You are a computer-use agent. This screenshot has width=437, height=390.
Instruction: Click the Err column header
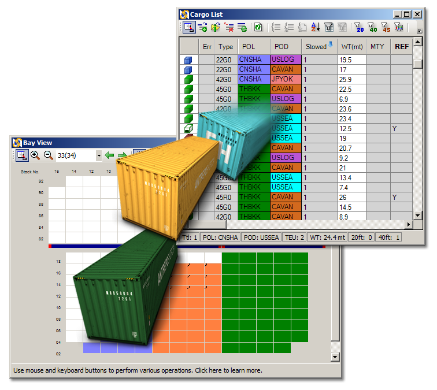206,47
